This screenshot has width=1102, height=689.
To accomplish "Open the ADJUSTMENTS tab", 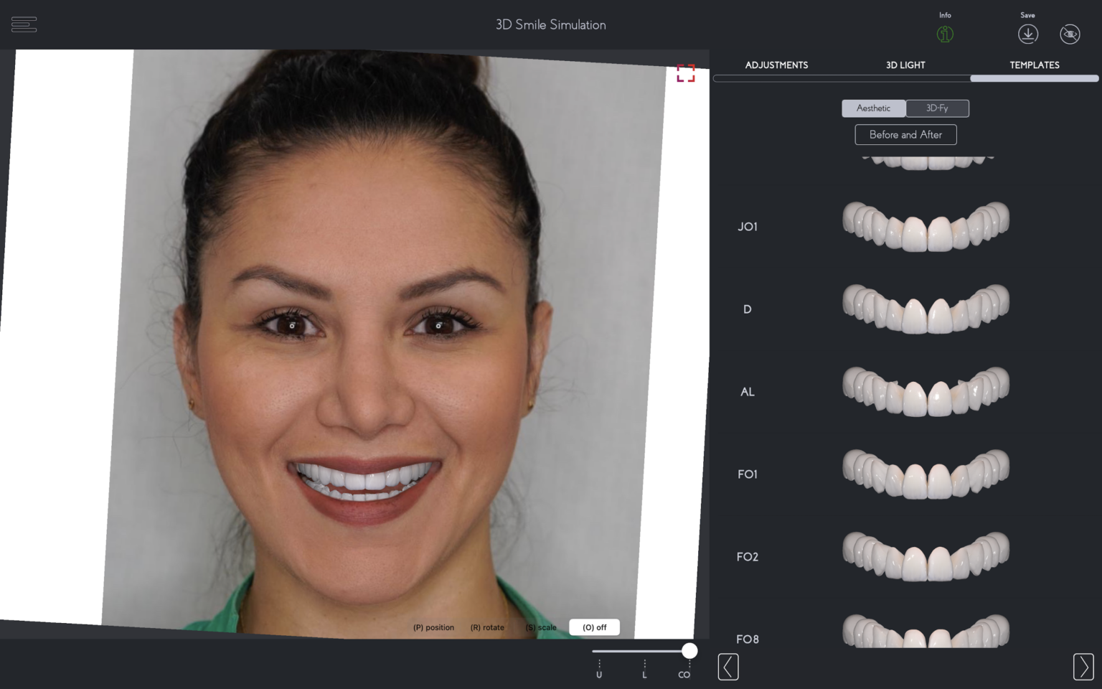I will (776, 65).
